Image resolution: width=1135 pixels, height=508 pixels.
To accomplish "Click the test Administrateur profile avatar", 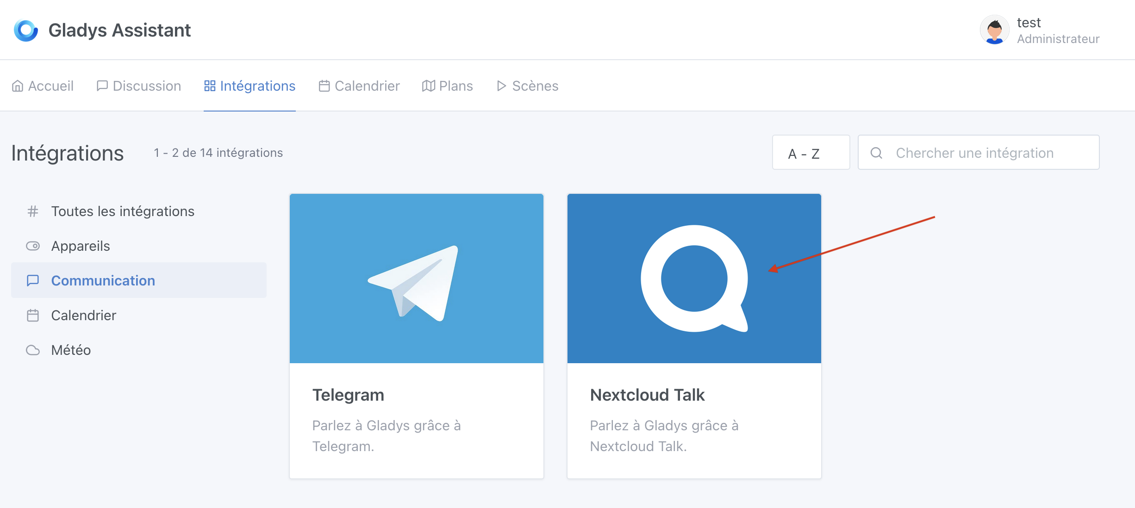I will click(x=994, y=30).
